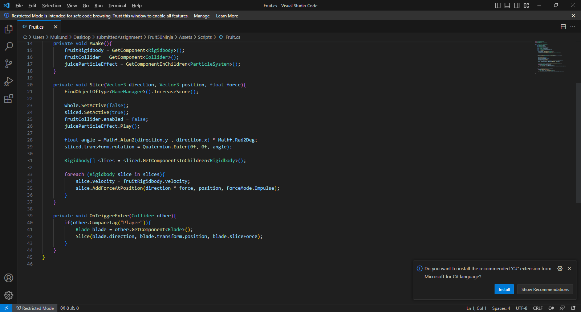Open the File menu
Screen dimensions: 581x312
19,5
